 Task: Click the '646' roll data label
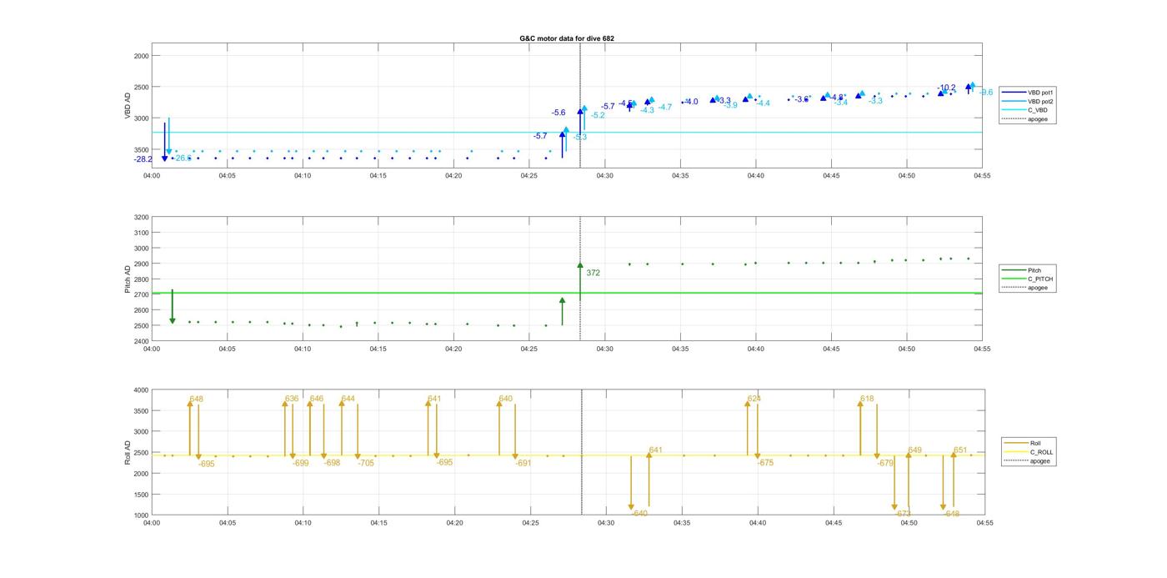(317, 399)
